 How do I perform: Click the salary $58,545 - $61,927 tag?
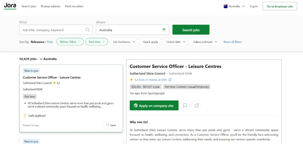(x=146, y=87)
